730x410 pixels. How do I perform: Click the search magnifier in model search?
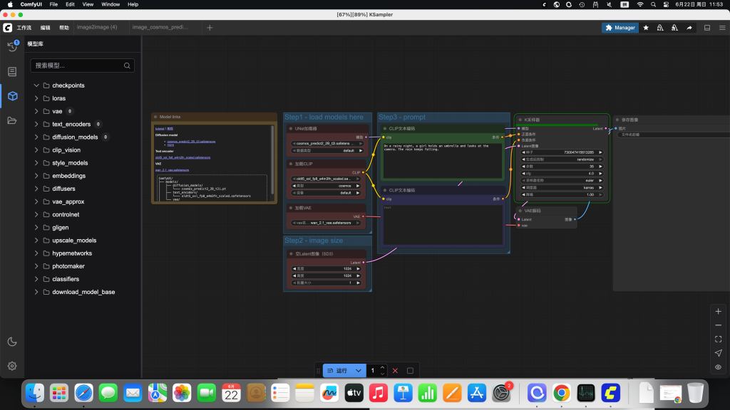tap(127, 65)
